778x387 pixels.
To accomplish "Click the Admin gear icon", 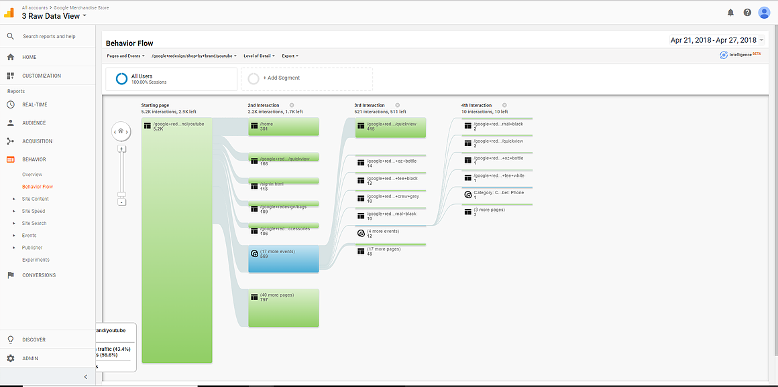I will coord(11,358).
